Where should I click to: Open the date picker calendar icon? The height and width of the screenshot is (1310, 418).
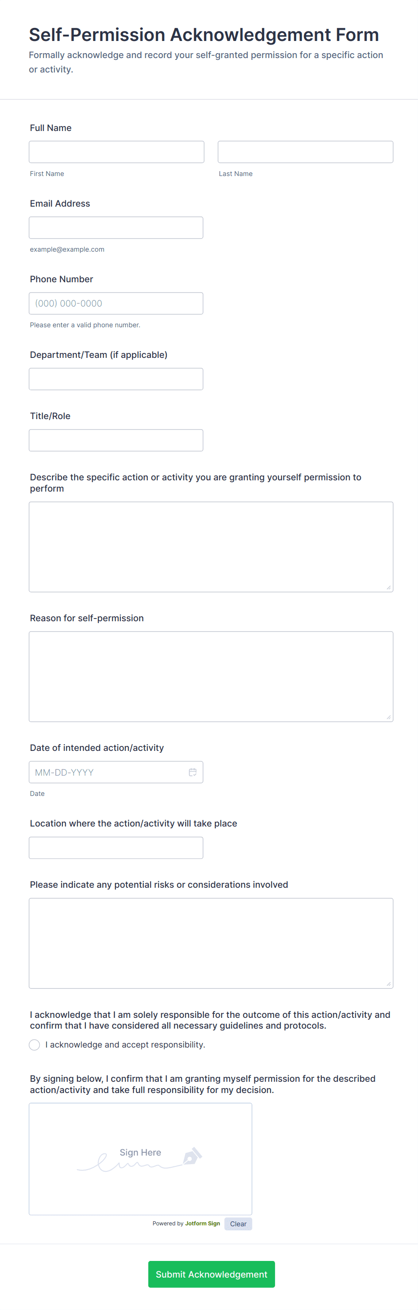tap(192, 772)
